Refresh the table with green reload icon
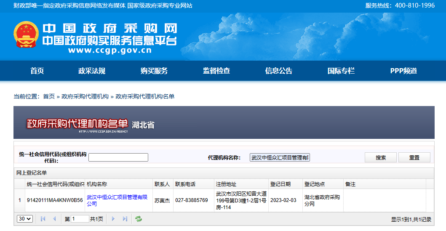 [139, 219]
